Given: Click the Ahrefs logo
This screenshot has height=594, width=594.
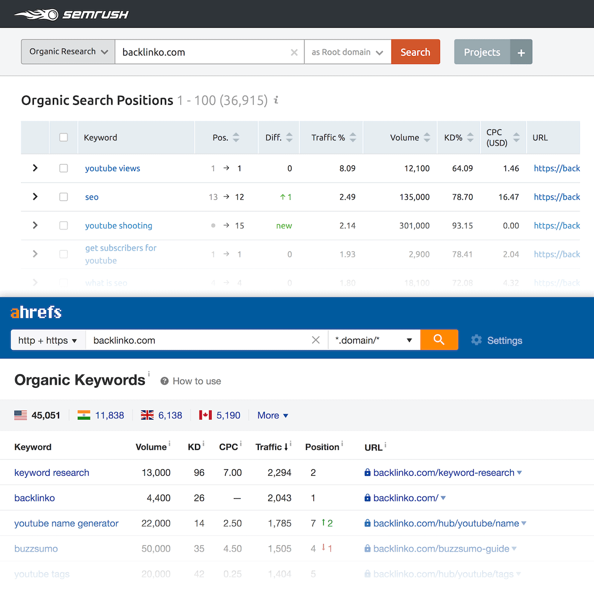Looking at the screenshot, I should coord(36,312).
